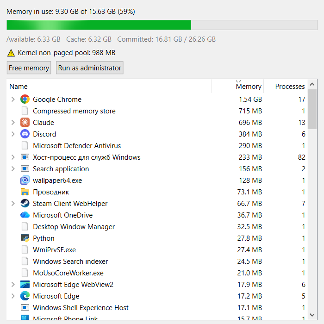The image size is (324, 324).
Task: Sort by the Processes column header
Action: pyautogui.click(x=286, y=87)
